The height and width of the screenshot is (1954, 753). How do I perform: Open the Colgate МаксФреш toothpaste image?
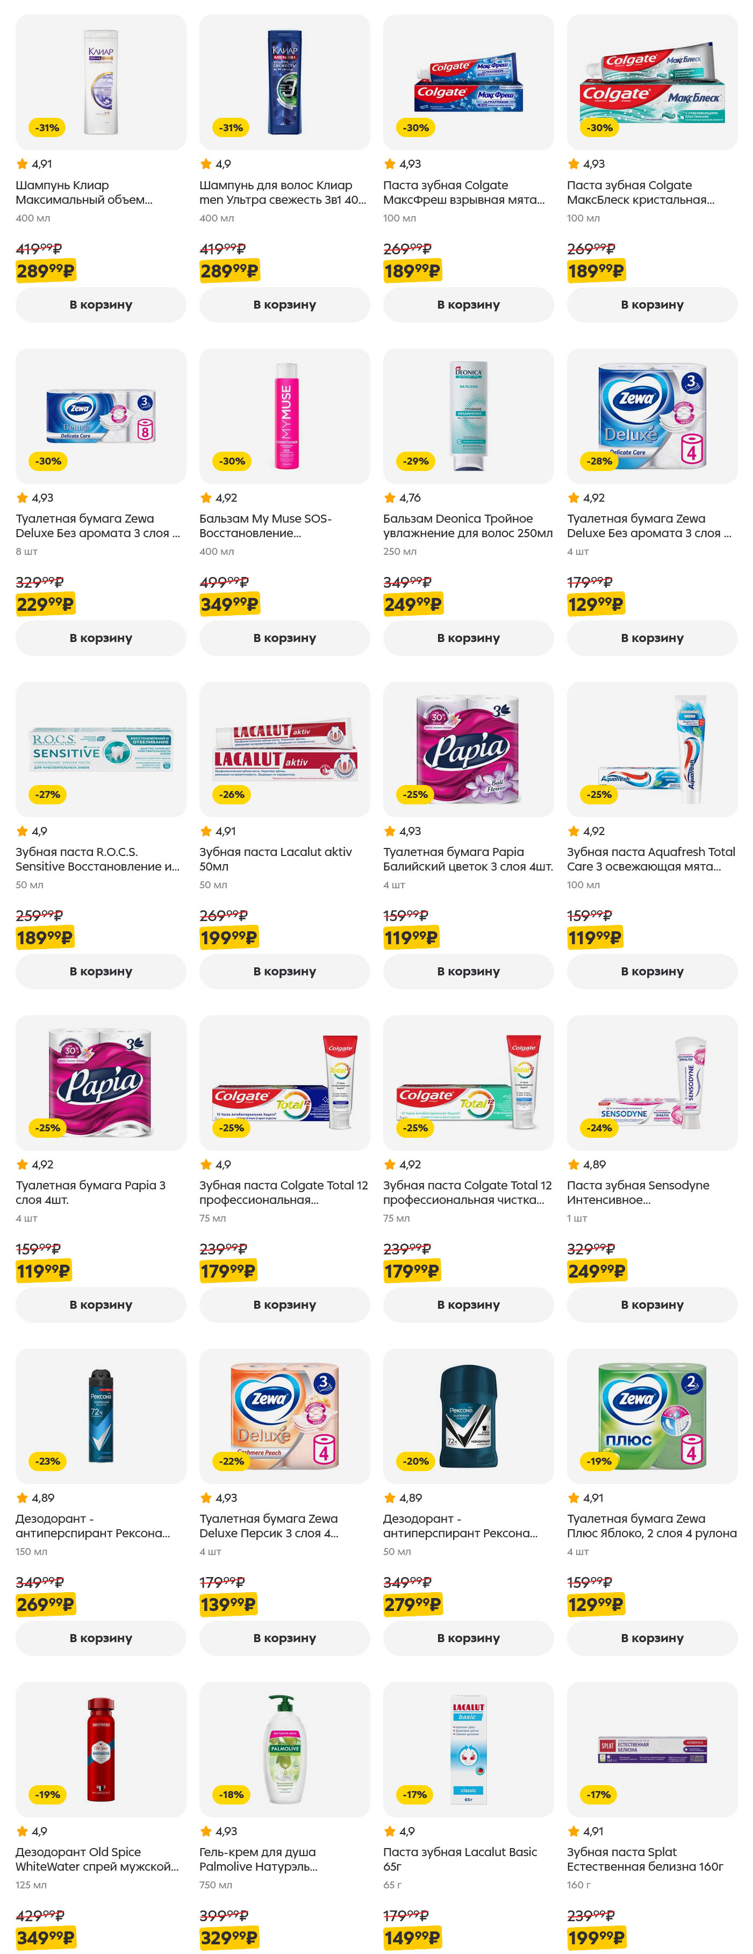point(468,82)
